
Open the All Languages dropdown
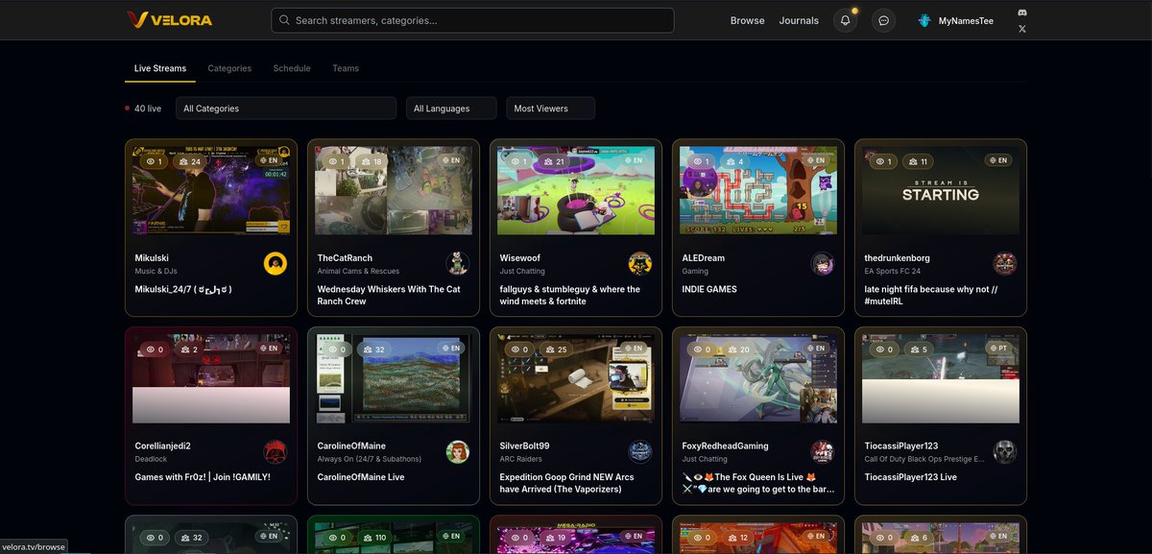tap(451, 108)
